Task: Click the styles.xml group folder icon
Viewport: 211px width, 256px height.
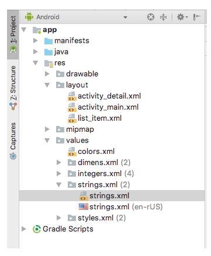Action: click(x=72, y=218)
